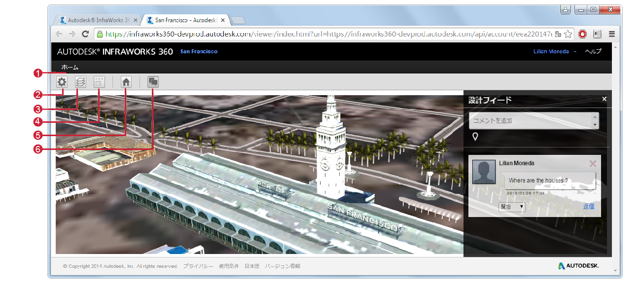Click the browser forward arrow

(72, 34)
